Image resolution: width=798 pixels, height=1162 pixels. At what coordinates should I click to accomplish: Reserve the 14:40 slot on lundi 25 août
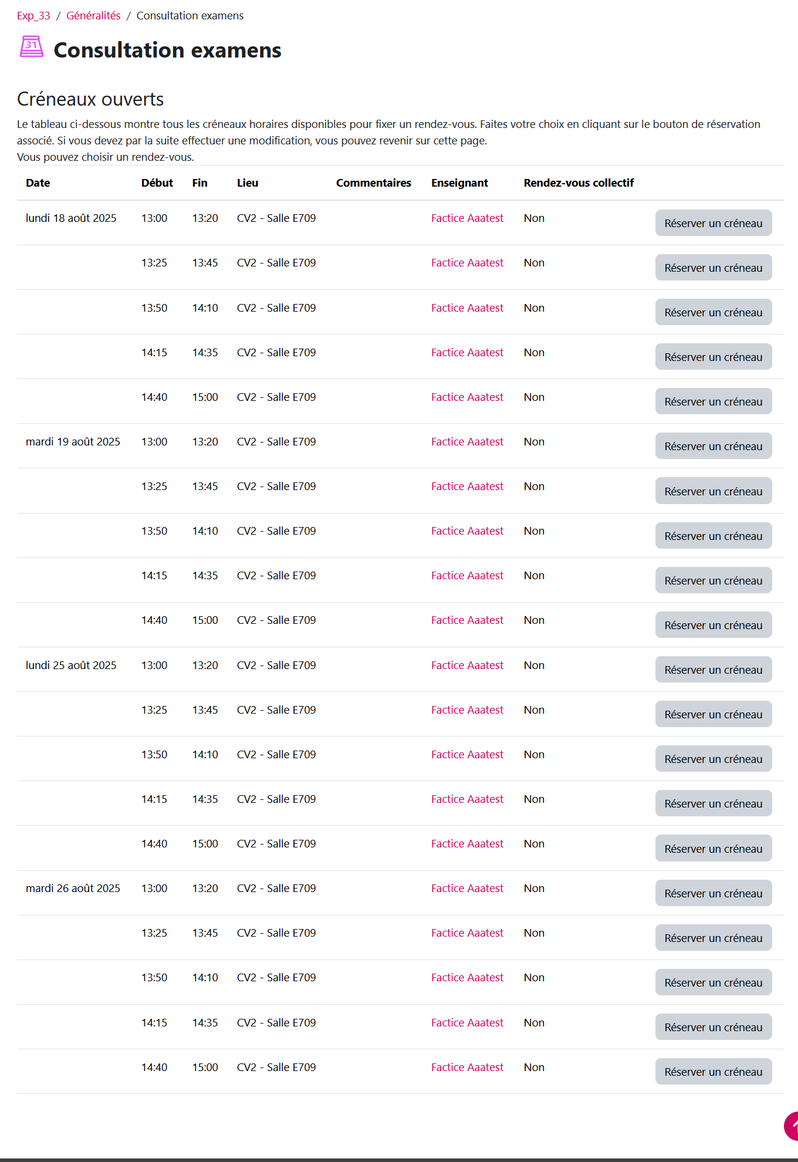(713, 849)
